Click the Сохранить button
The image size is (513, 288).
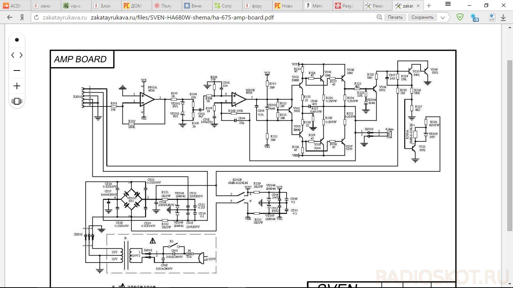point(422,17)
